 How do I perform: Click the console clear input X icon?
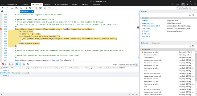pyautogui.click(x=129, y=94)
